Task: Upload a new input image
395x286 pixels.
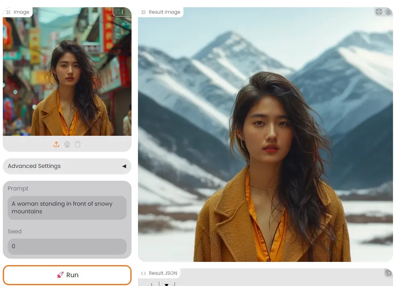Action: 57,144
